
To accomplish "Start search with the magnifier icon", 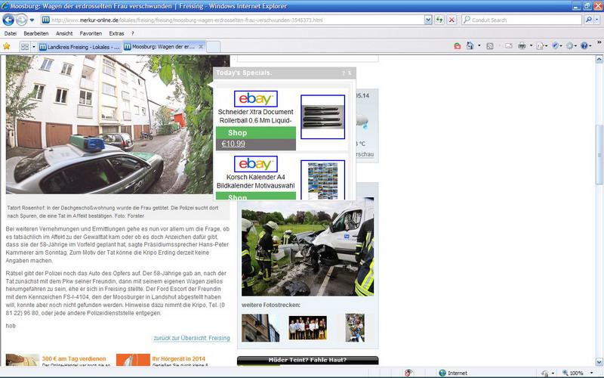I will pyautogui.click(x=589, y=20).
